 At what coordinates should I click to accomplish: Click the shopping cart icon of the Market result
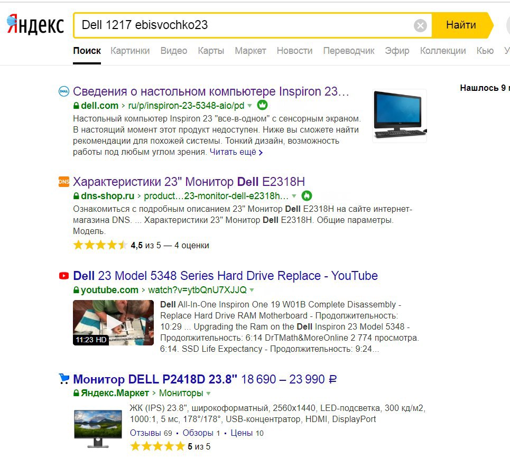coord(64,379)
